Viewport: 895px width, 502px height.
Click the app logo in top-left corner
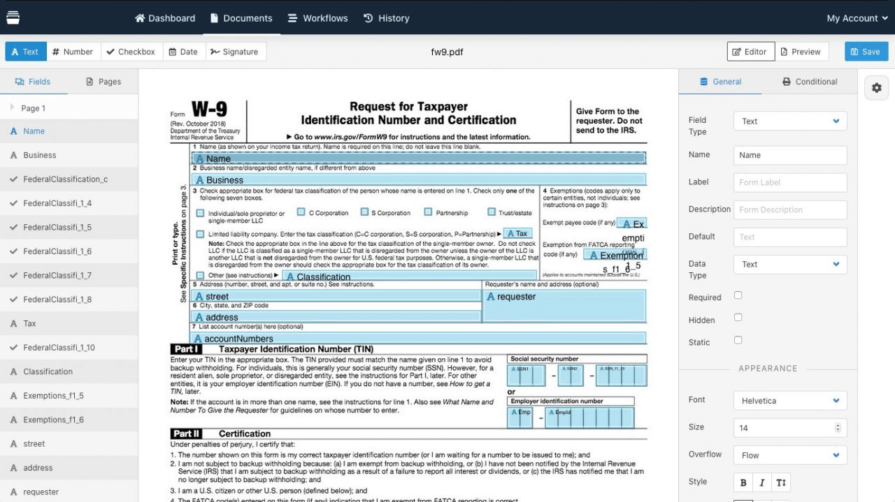[x=13, y=17]
